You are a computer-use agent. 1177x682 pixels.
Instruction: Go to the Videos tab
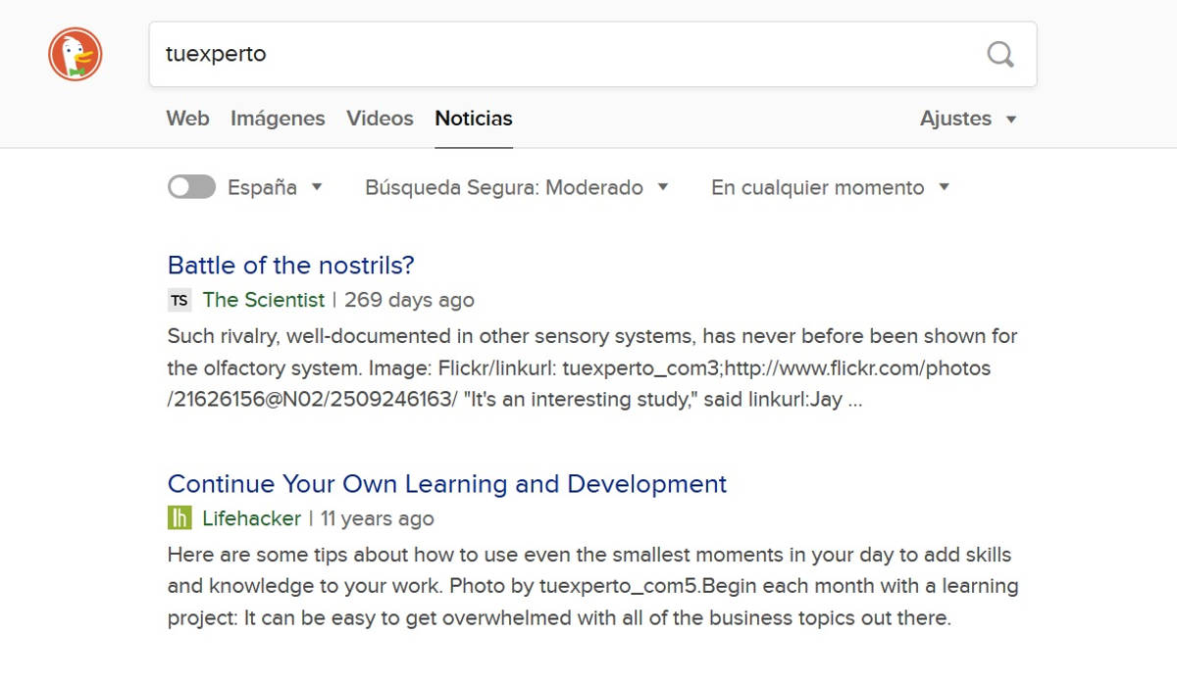click(380, 119)
